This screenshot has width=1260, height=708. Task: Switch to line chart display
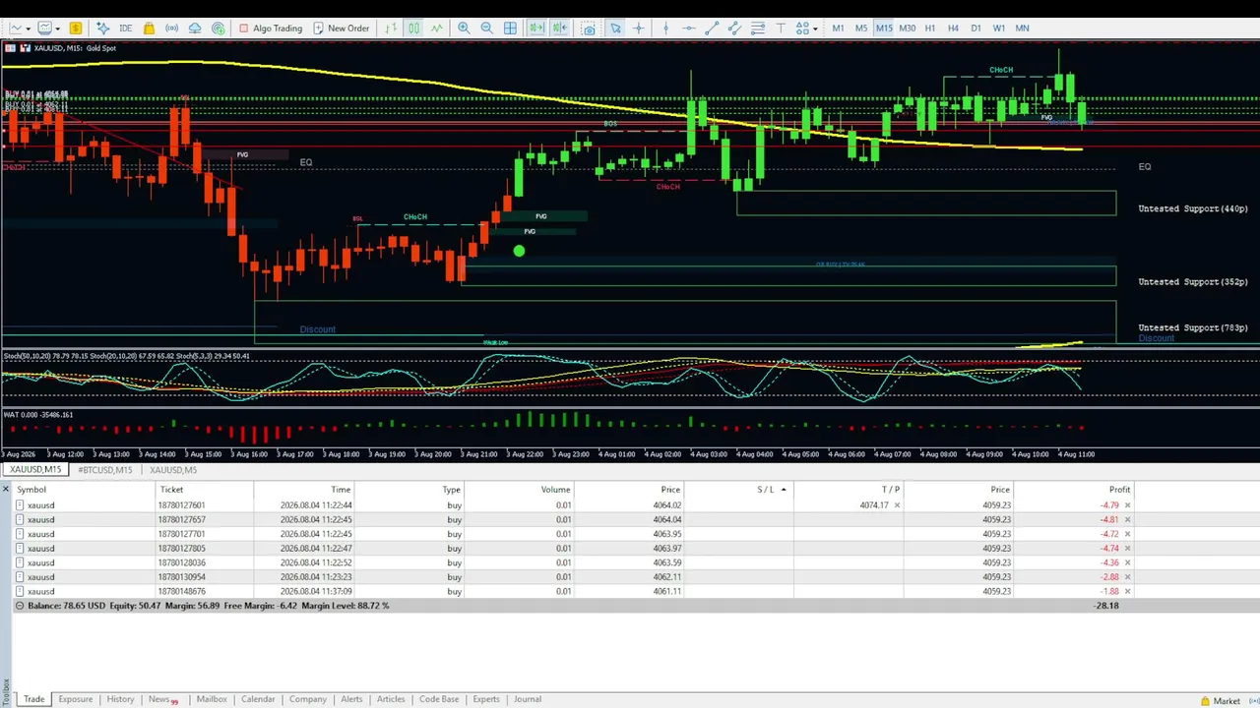436,29
